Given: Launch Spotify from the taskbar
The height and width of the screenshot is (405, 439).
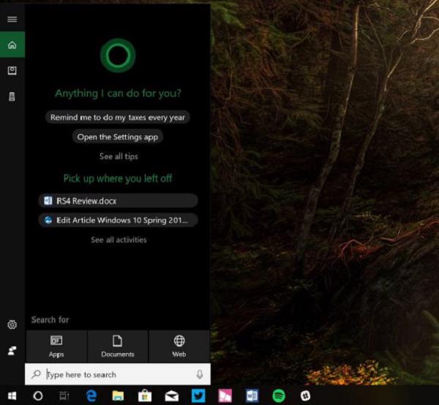Looking at the screenshot, I should [279, 395].
